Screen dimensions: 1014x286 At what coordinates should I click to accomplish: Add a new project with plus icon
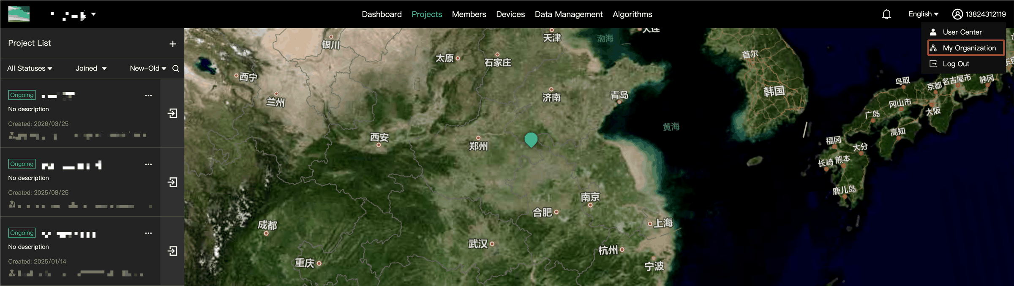click(173, 44)
